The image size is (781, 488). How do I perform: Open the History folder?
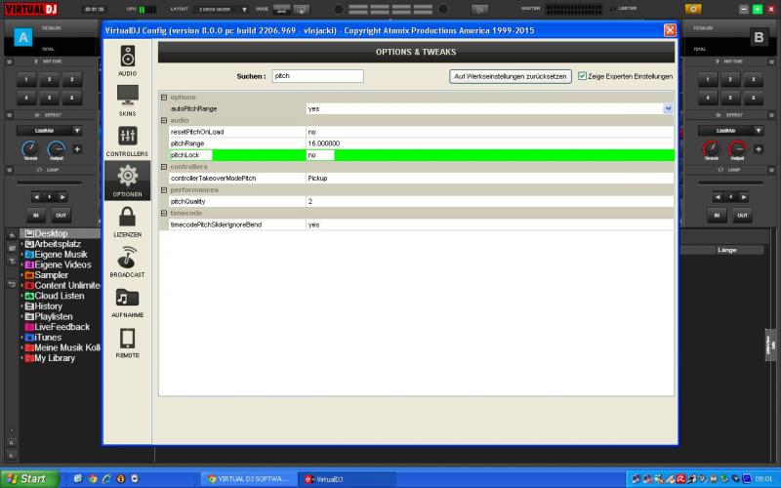pos(44,306)
